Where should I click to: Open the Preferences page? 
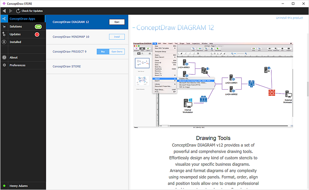point(18,65)
